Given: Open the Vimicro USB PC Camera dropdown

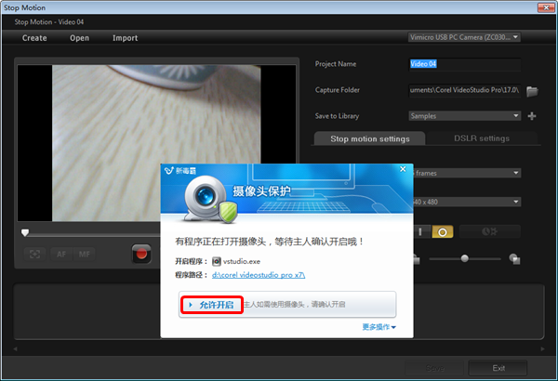Looking at the screenshot, I should 463,37.
